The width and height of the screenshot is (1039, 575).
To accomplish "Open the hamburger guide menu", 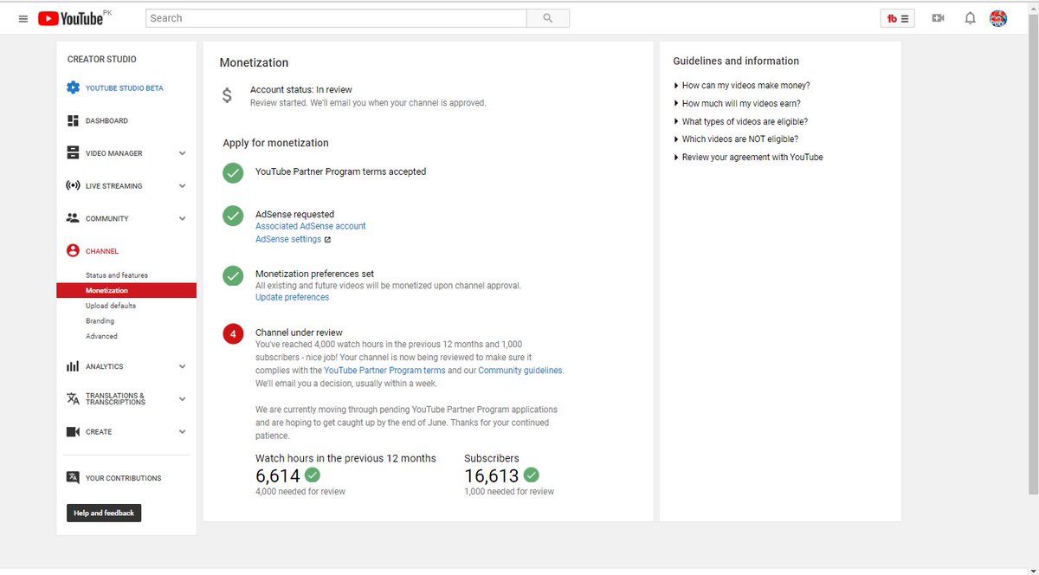I will [x=23, y=18].
